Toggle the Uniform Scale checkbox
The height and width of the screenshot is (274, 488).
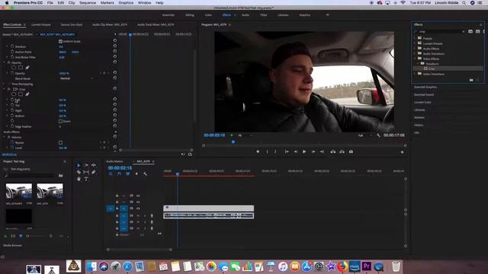[x=60, y=41]
